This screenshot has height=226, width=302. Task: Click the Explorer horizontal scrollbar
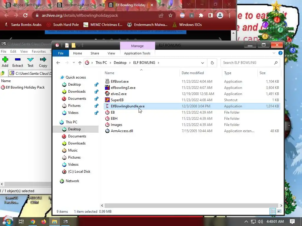[x=191, y=205]
